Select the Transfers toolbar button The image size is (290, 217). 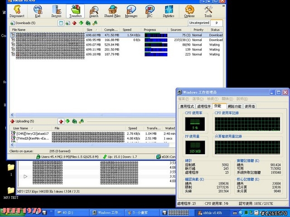click(76, 11)
